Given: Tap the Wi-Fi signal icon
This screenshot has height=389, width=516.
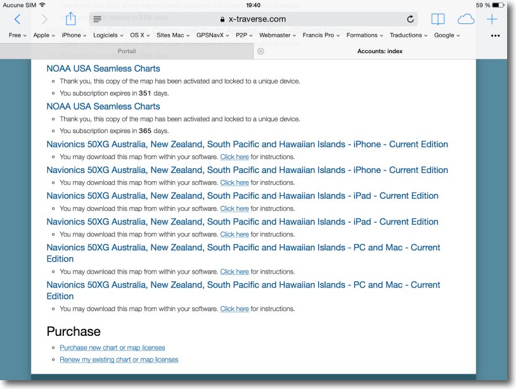Looking at the screenshot, I should 42,5.
